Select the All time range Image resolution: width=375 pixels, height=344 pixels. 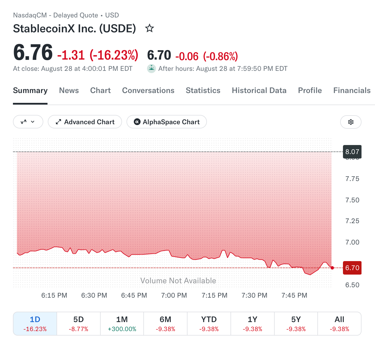pos(339,323)
